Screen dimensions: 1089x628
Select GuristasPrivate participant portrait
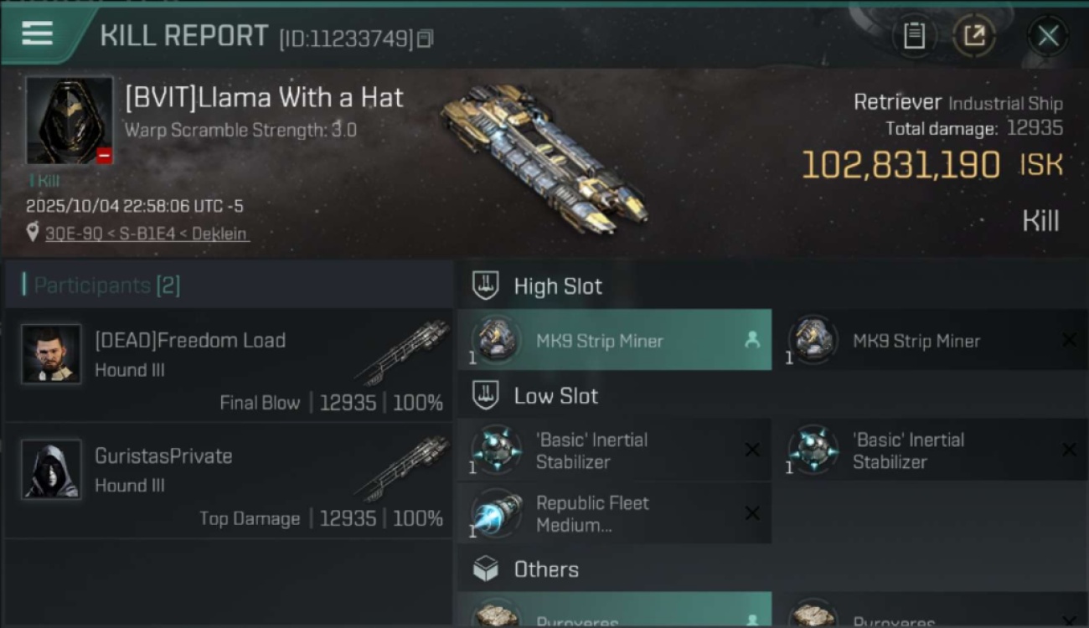(x=51, y=469)
